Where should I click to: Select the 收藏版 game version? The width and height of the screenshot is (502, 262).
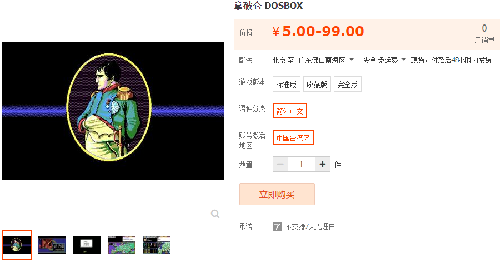(x=317, y=85)
